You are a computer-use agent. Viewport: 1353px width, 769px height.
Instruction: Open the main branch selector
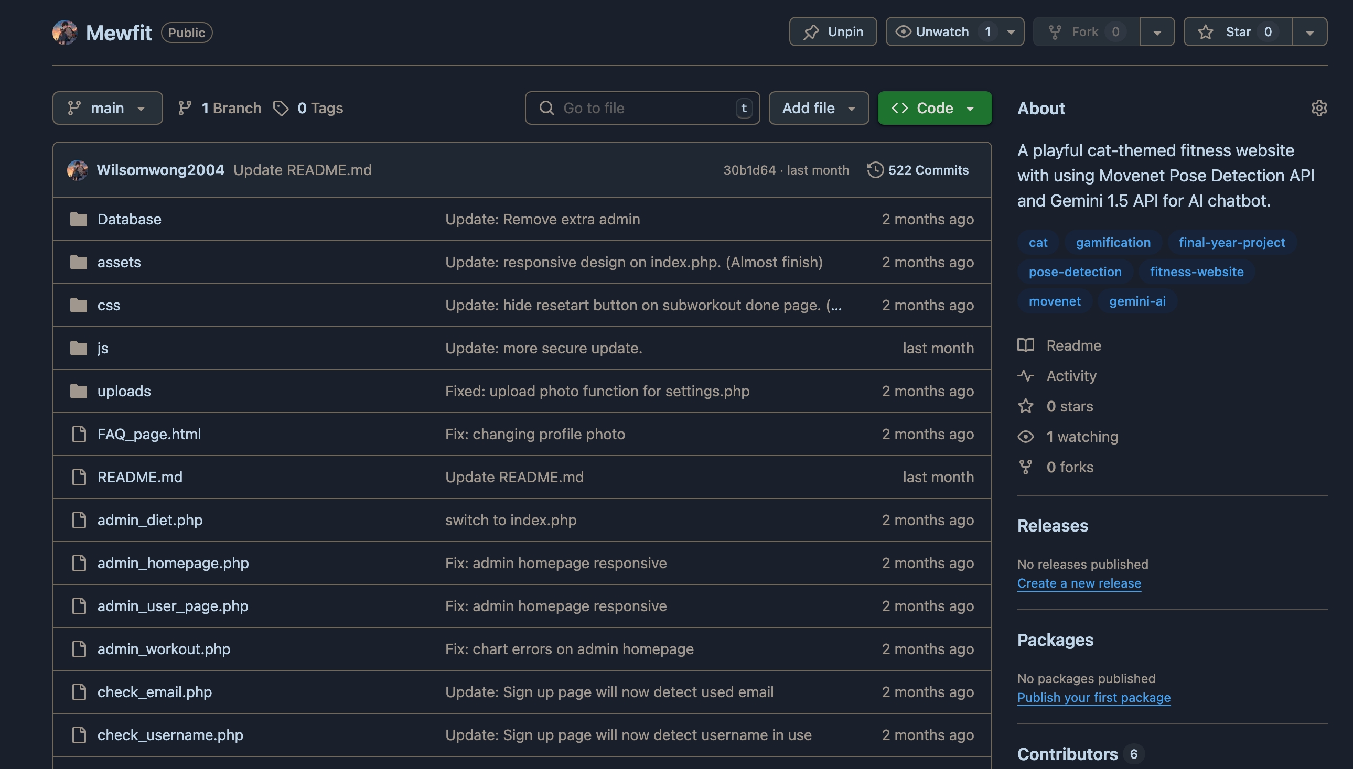[x=108, y=108]
